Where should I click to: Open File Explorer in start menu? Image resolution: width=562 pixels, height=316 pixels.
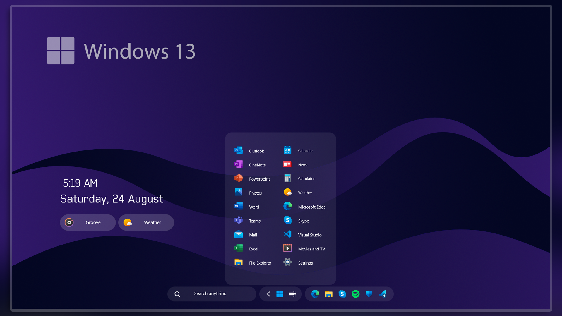(253, 263)
